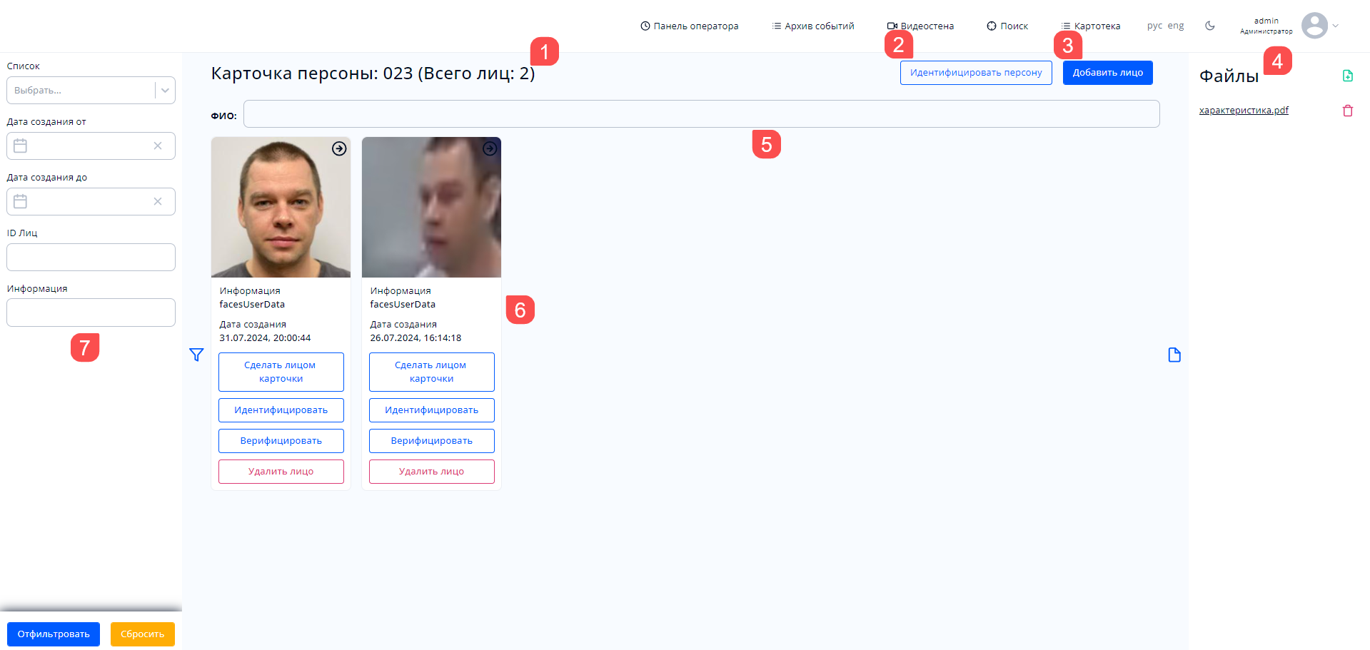This screenshot has height=650, width=1370.
Task: Open the blurry face photo dated 26.07.2024
Action: [x=431, y=207]
